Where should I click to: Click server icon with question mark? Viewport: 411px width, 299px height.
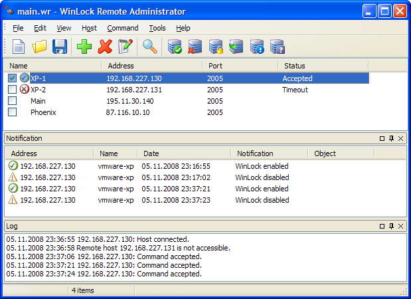[x=278, y=47]
